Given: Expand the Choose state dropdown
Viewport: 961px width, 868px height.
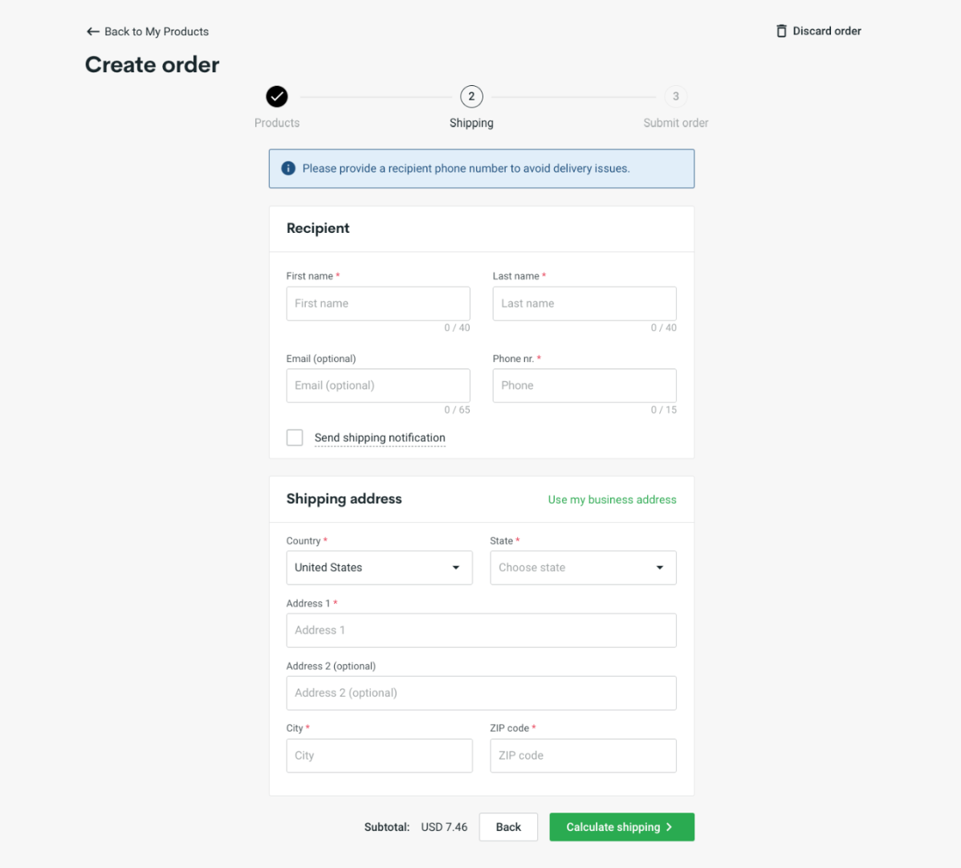Looking at the screenshot, I should (x=583, y=568).
